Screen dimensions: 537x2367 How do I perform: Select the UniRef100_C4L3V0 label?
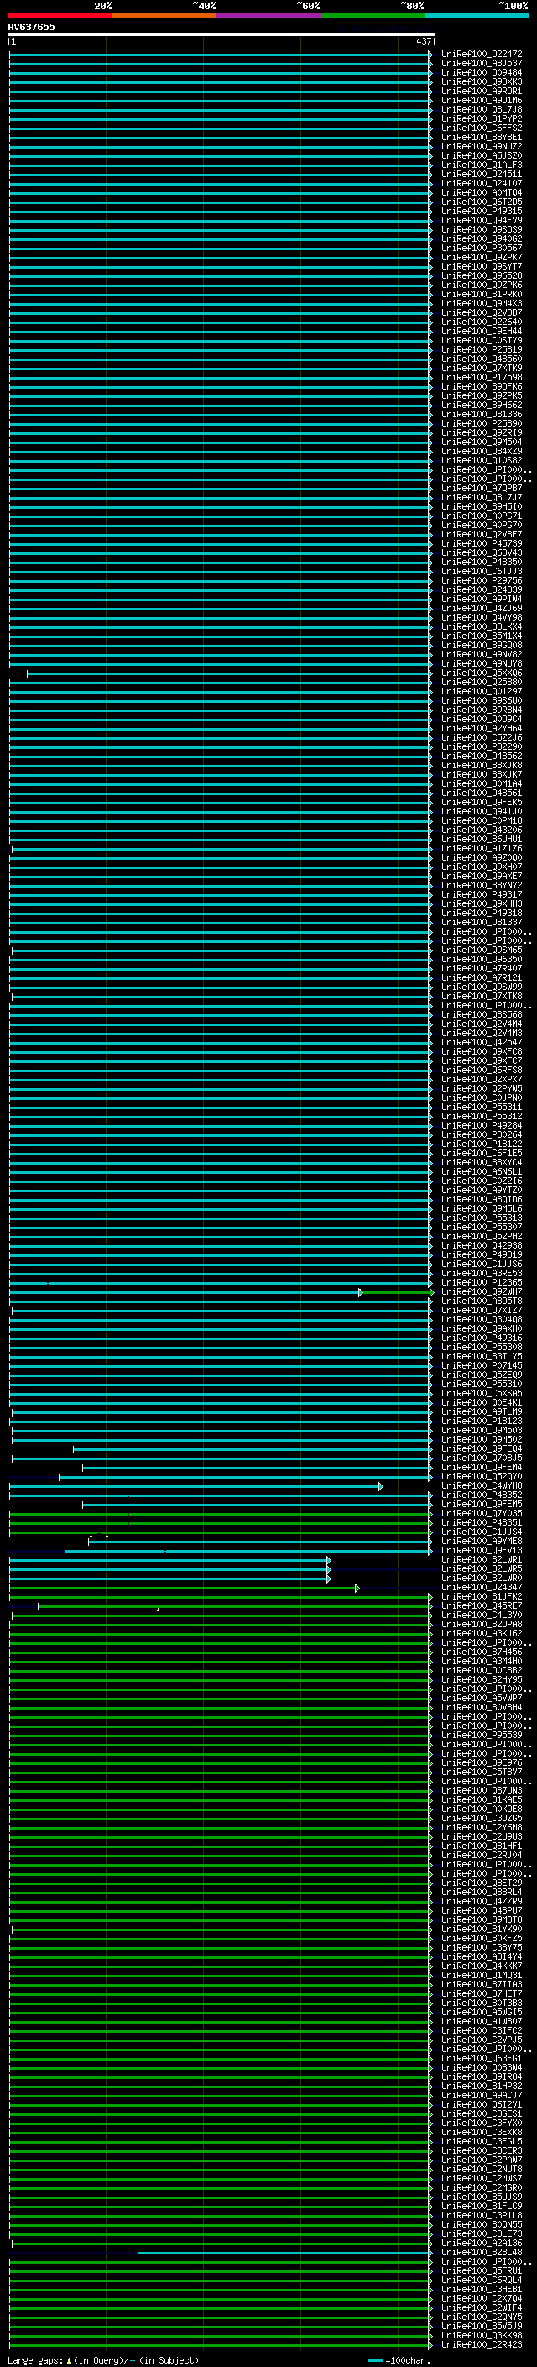tap(482, 1616)
